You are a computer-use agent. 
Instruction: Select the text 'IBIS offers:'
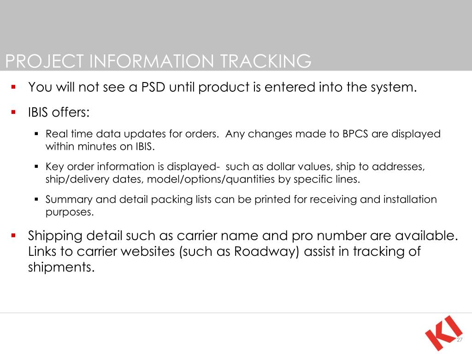pyautogui.click(x=59, y=112)
